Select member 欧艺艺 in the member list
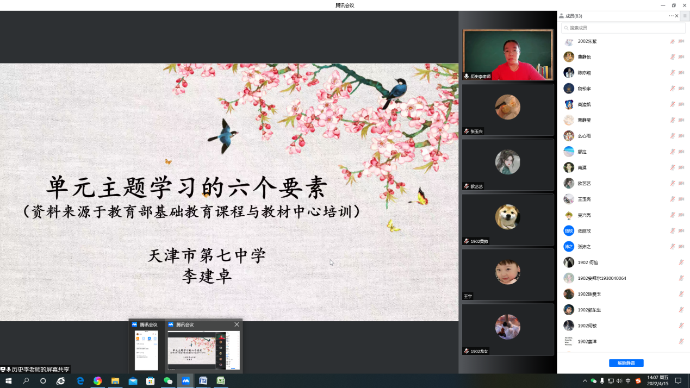Image resolution: width=690 pixels, height=388 pixels. 585,184
